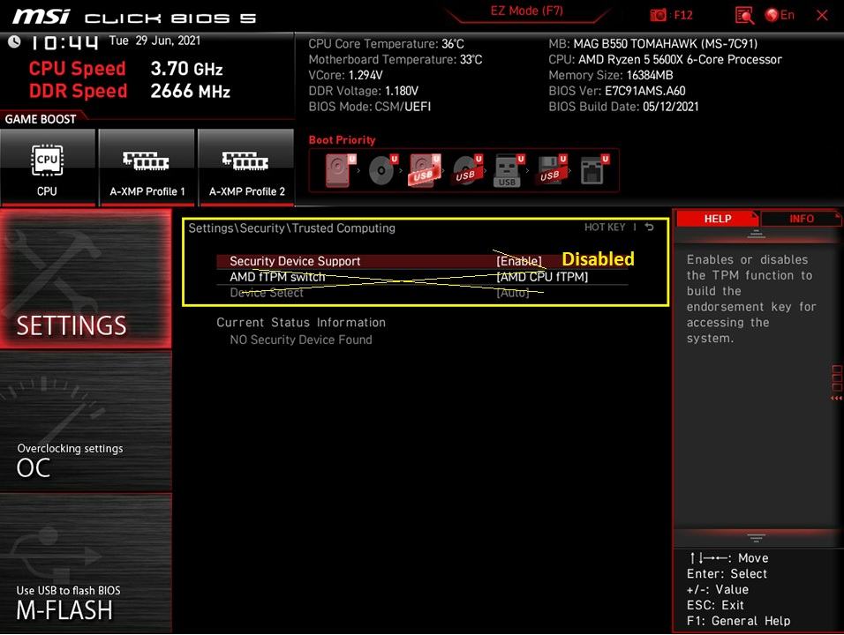Click the greyed Device Select row

click(422, 293)
